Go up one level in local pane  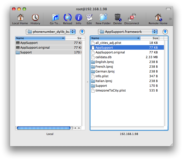coord(82,32)
